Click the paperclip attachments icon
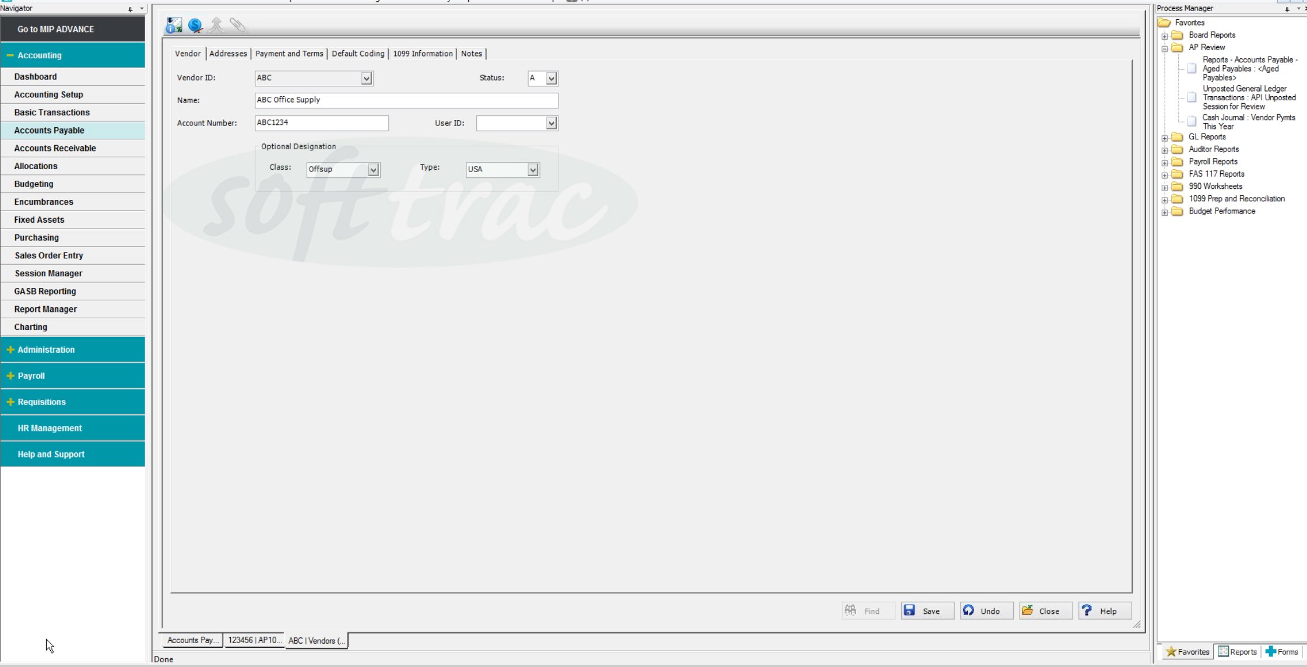 coord(237,25)
